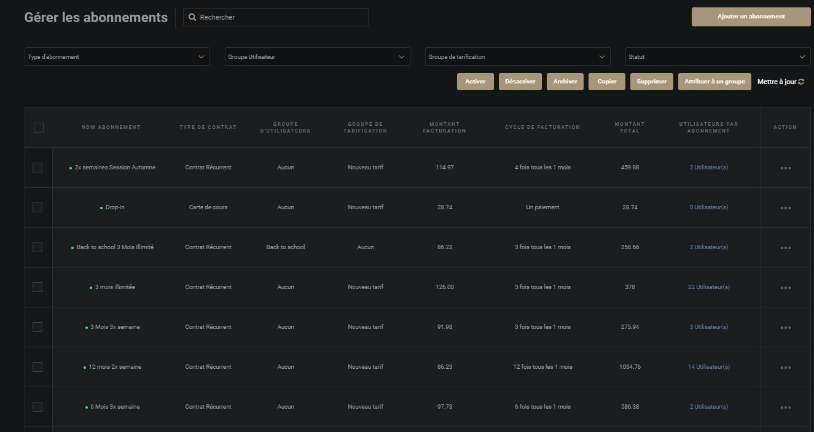
Task: Check the box for Drop-in subscription
Action: coord(37,207)
